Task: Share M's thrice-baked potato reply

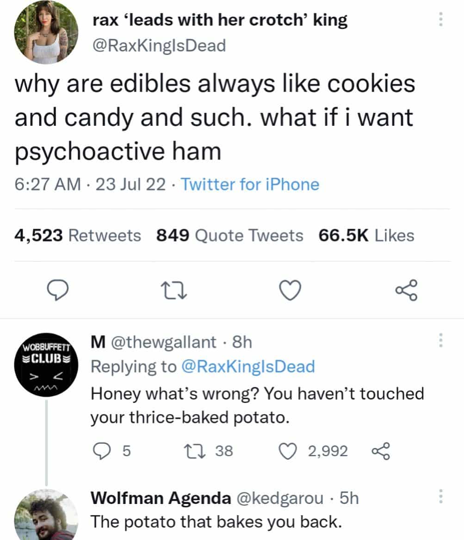Action: (381, 450)
